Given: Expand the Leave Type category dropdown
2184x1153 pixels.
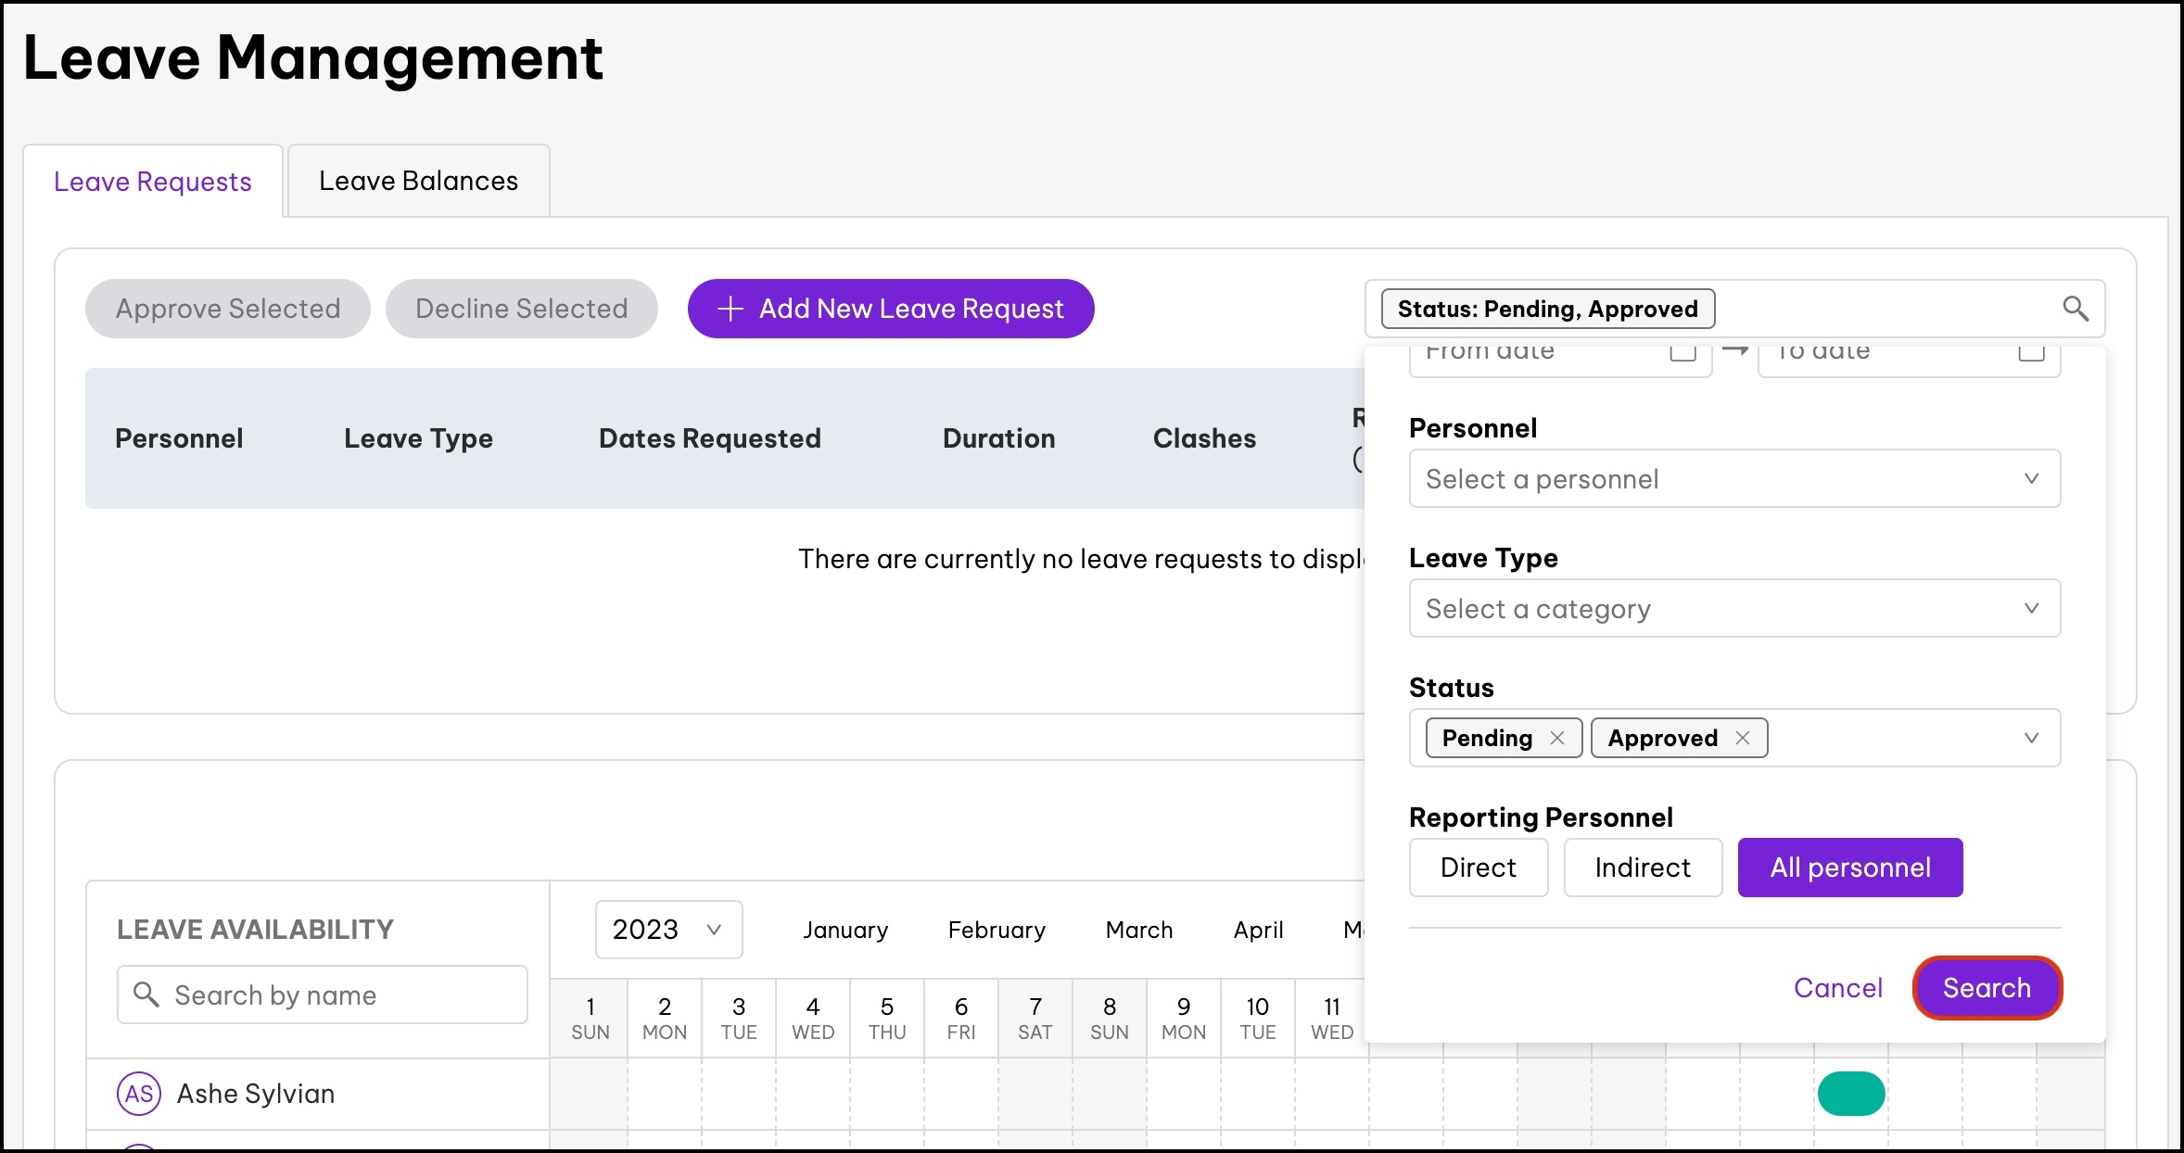Looking at the screenshot, I should (x=1733, y=608).
